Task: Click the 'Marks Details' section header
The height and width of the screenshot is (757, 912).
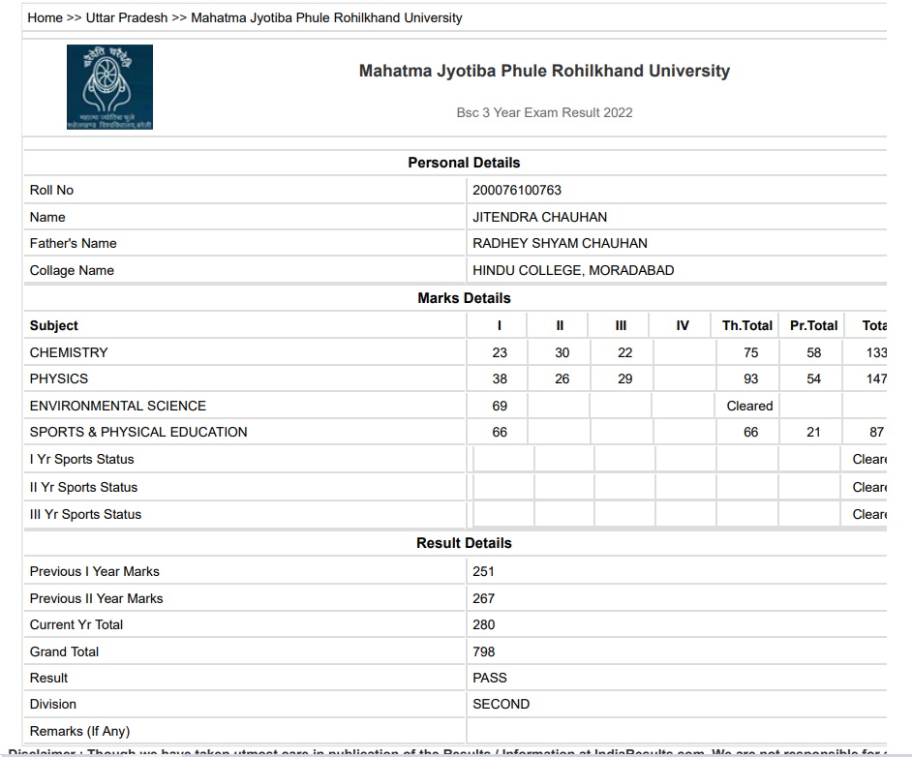Action: (x=464, y=298)
